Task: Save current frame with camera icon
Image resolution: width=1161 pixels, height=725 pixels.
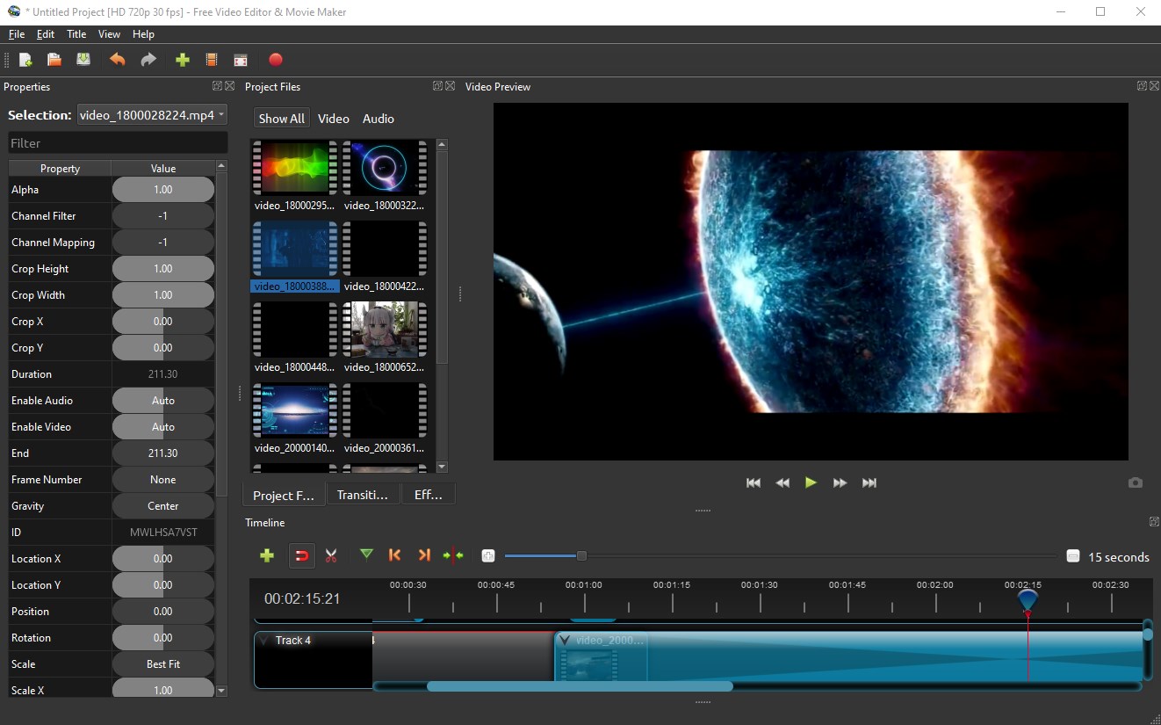Action: [1136, 482]
